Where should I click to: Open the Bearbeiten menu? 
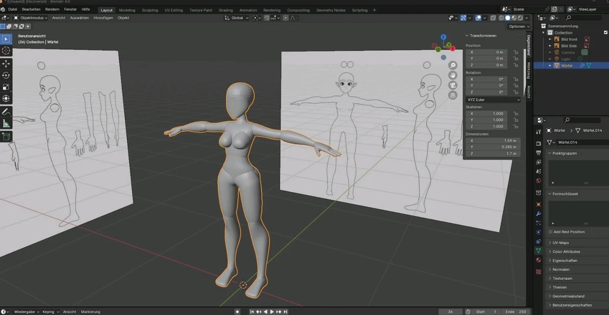31,10
